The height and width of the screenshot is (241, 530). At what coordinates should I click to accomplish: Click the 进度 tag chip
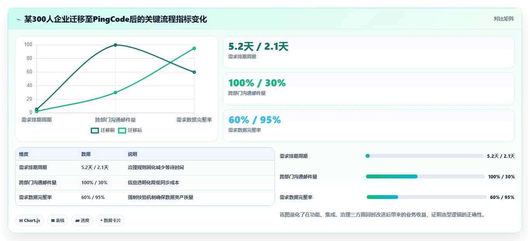82,220
